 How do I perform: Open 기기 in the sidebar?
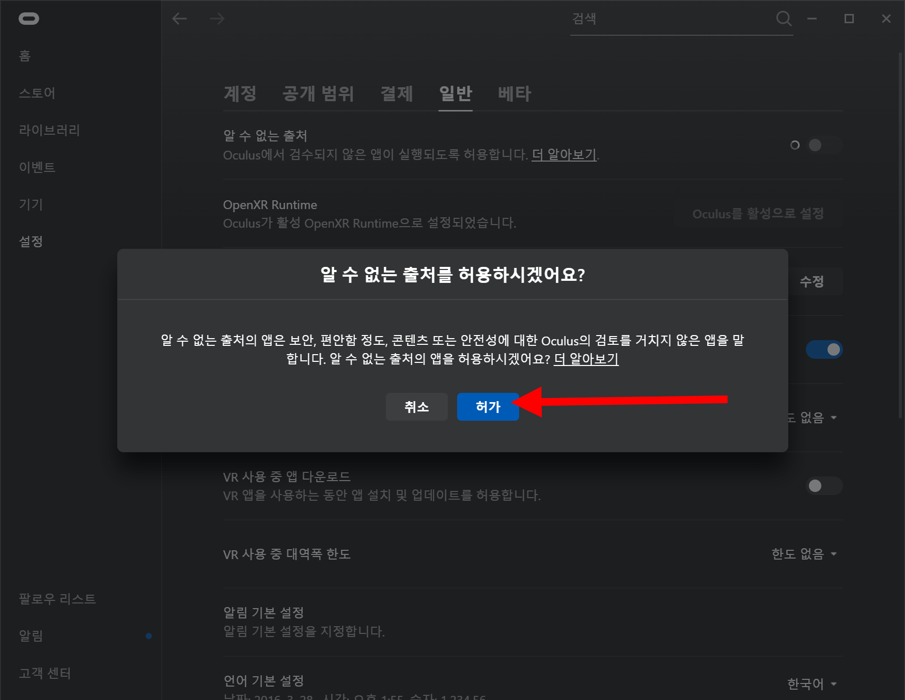31,204
